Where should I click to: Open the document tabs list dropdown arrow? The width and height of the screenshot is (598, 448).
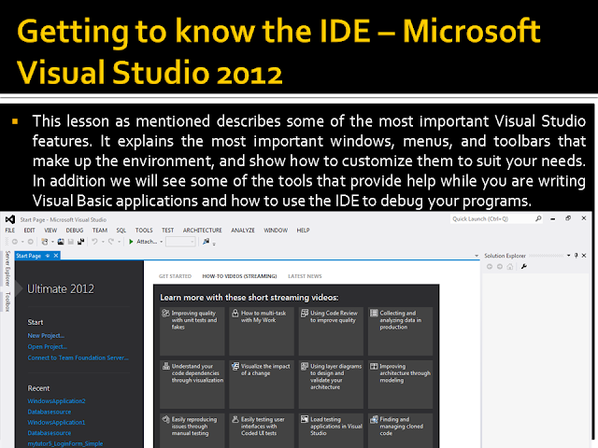click(x=477, y=256)
